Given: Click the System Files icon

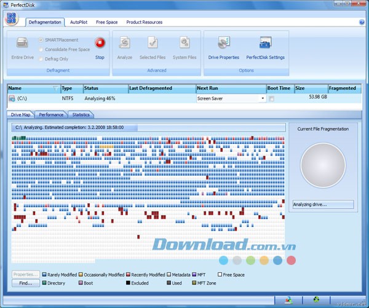Looking at the screenshot, I should 184,44.
